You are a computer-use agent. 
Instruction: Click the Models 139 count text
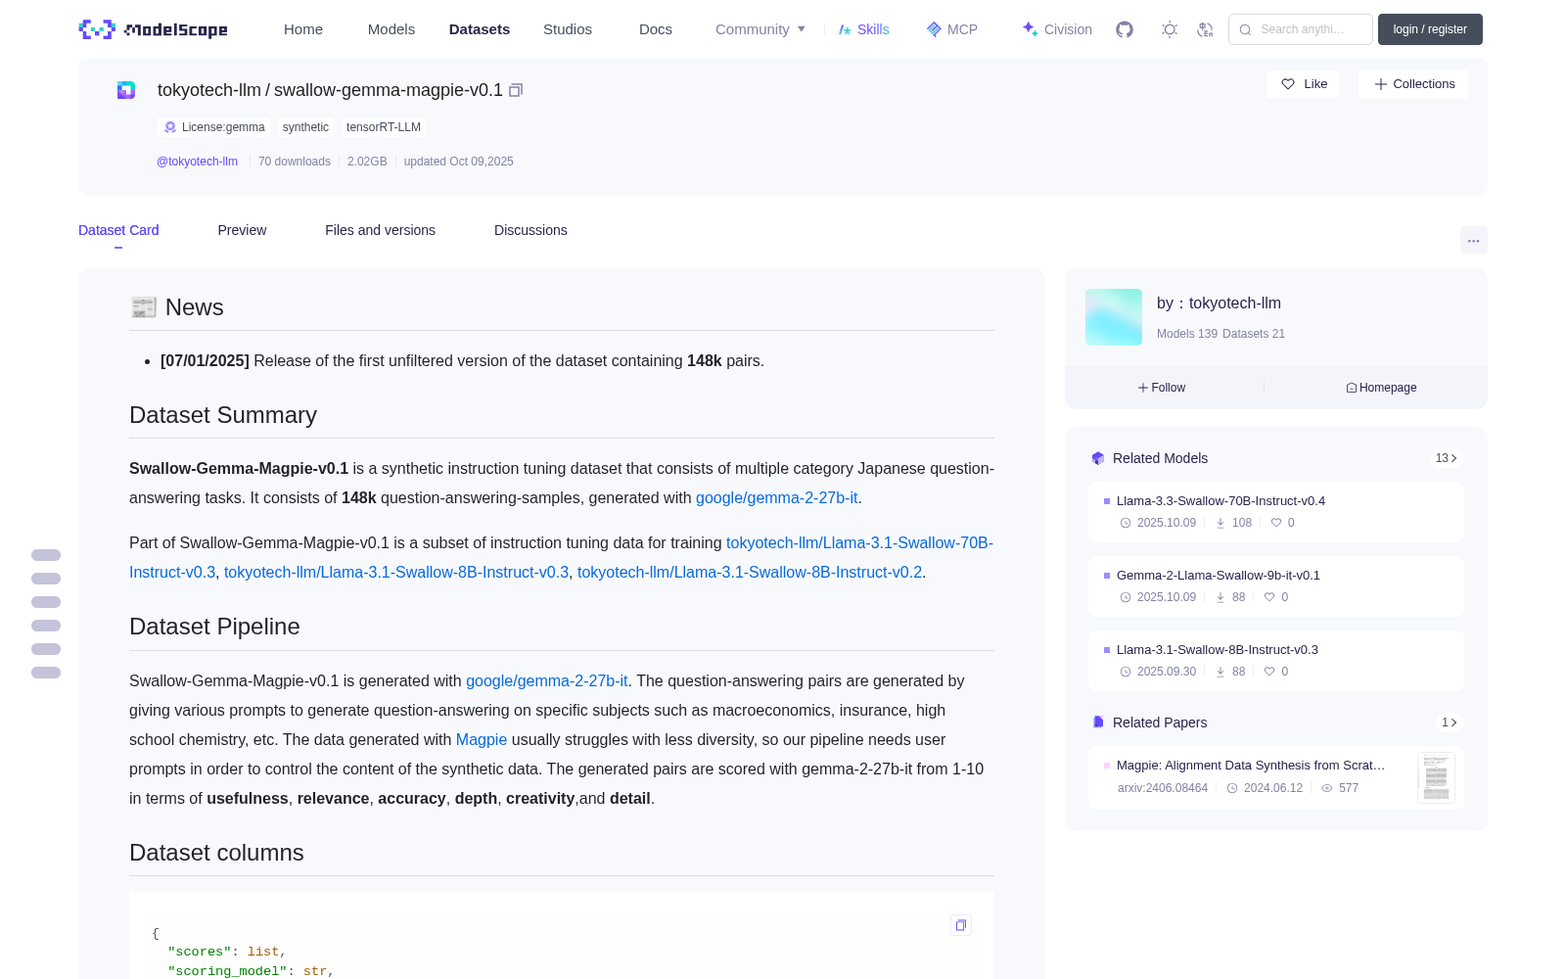(x=1187, y=334)
